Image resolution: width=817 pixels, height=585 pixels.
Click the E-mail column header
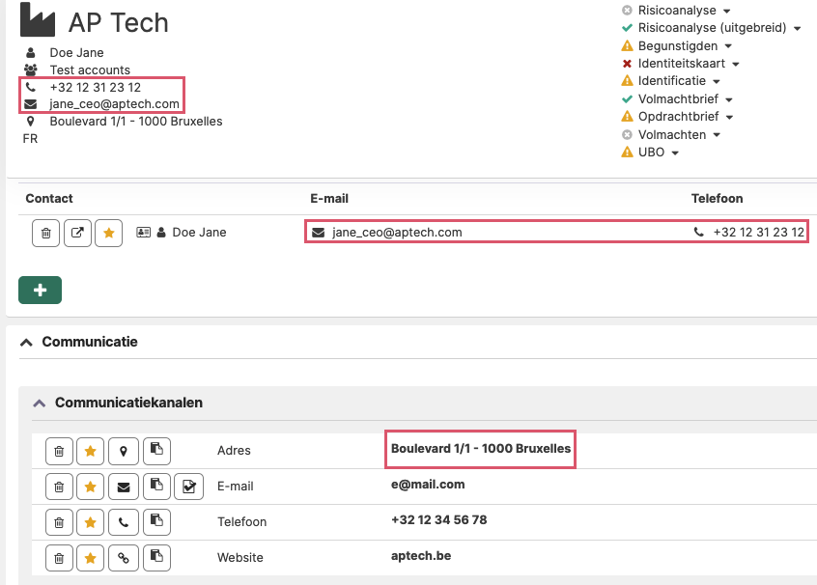coord(329,199)
